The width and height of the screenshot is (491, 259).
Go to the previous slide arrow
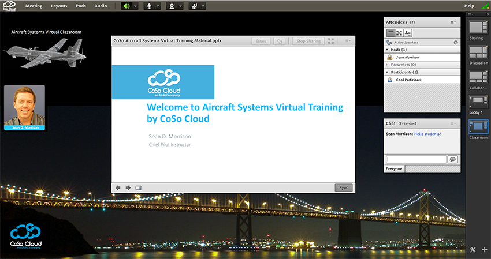click(x=118, y=187)
